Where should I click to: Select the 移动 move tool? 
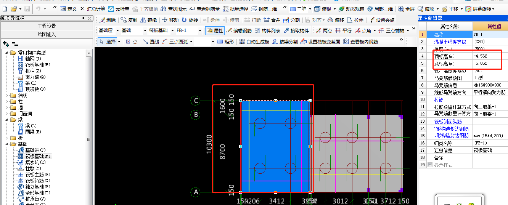170,20
